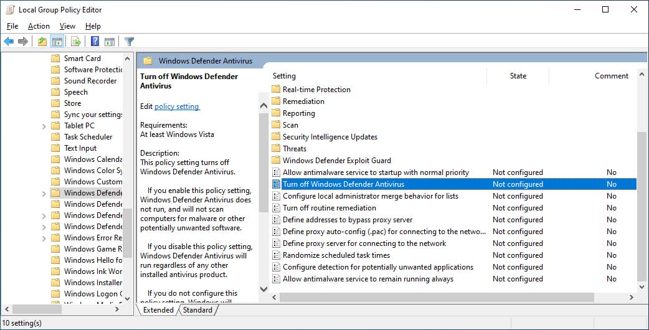Click the Text Input folder icon in the tree

55,148
